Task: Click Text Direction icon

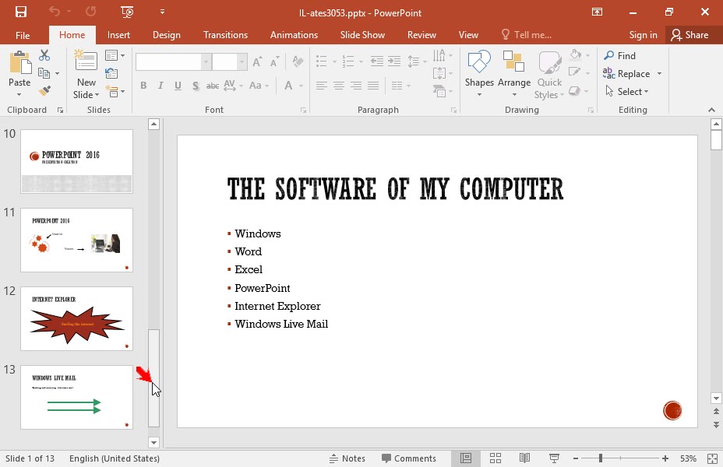Action: 439,55
